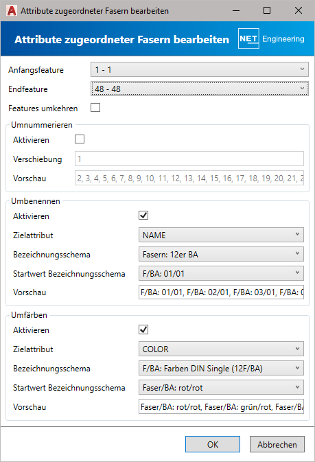Enable the Features umkehren checkbox
Image resolution: width=315 pixels, height=462 pixels.
[x=95, y=108]
